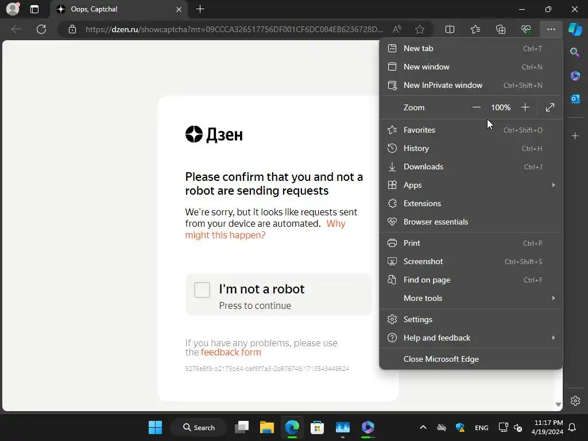
Task: Open a new tab with plus button
Action: (200, 9)
